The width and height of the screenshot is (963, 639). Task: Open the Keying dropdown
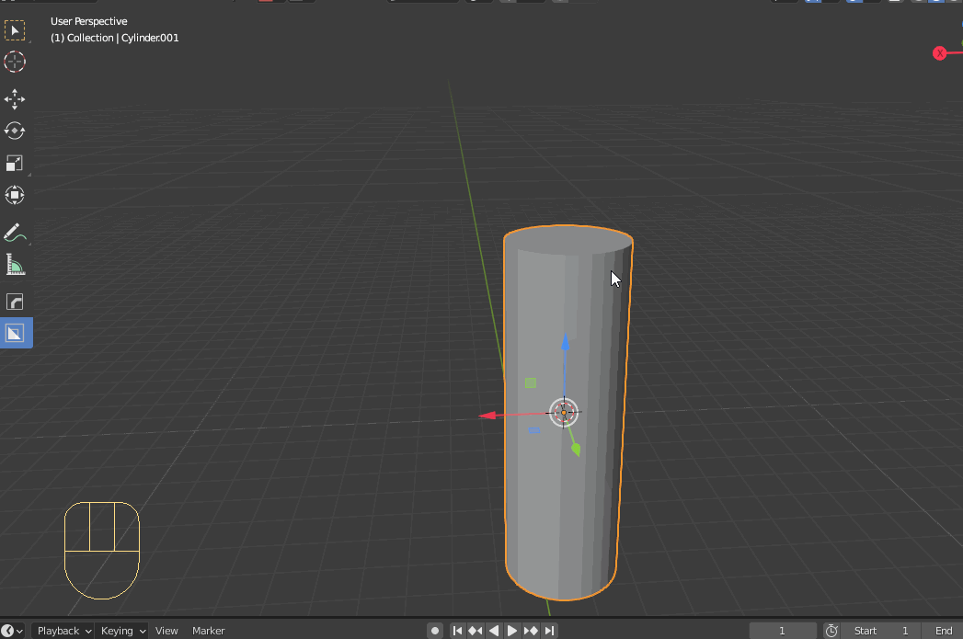coord(120,631)
